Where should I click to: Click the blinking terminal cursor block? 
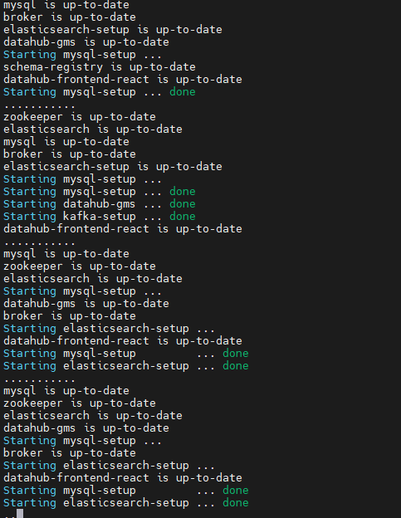pyautogui.click(x=20, y=513)
